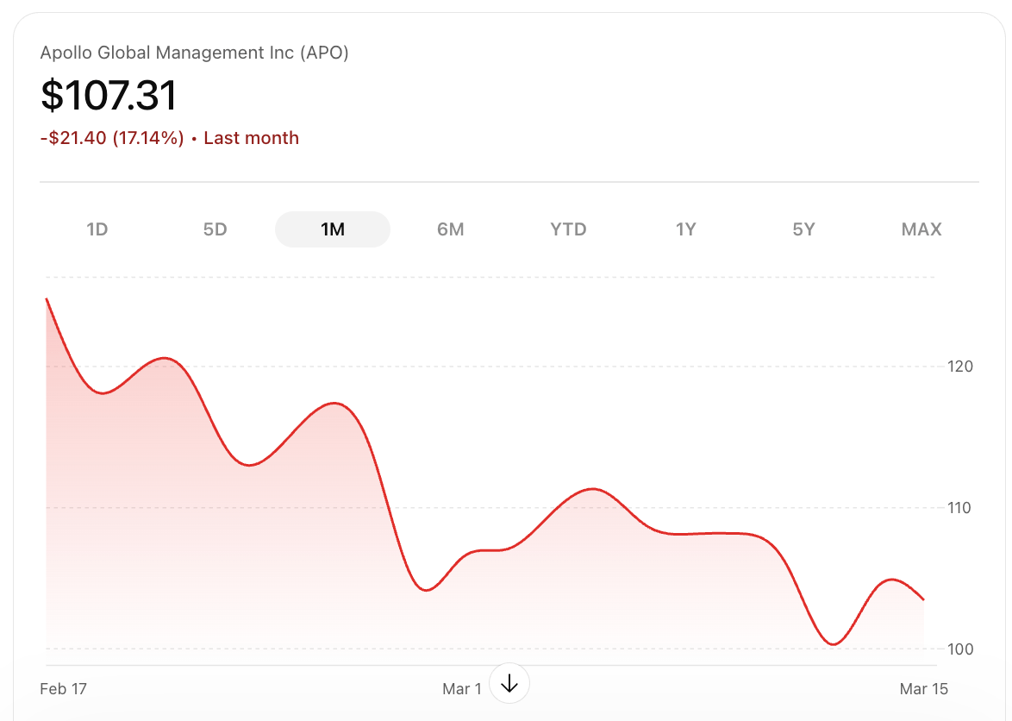Click the 100 y-axis label
This screenshot has width=1012, height=721.
(960, 649)
